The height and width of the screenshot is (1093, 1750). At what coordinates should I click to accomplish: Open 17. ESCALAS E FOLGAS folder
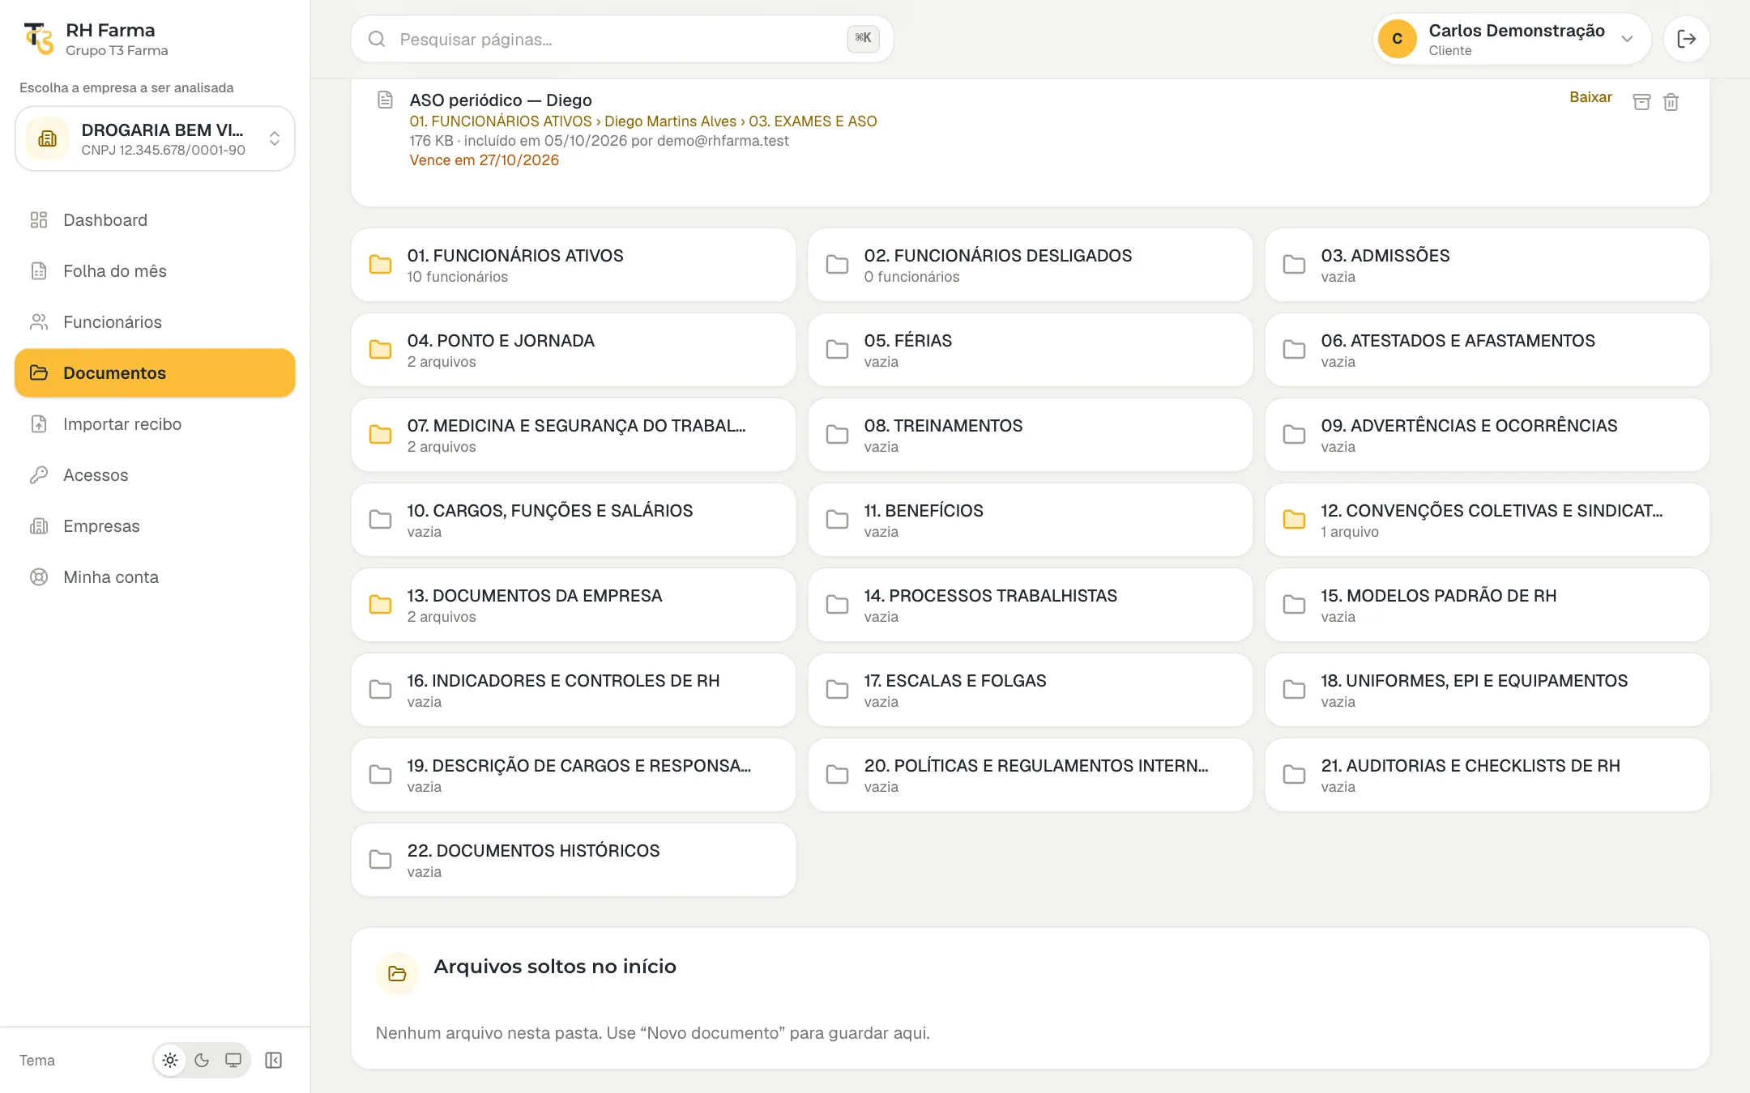coord(1030,690)
